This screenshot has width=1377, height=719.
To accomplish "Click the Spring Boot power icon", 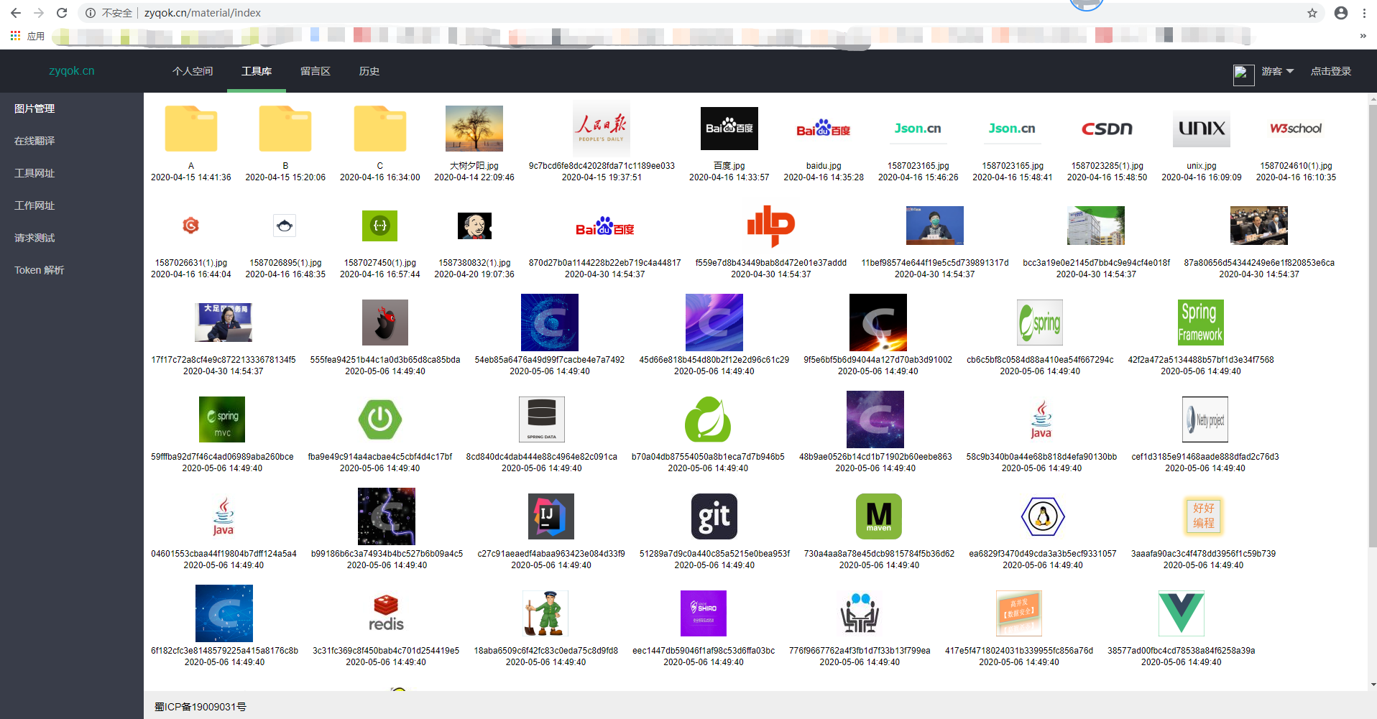I will tap(380, 419).
